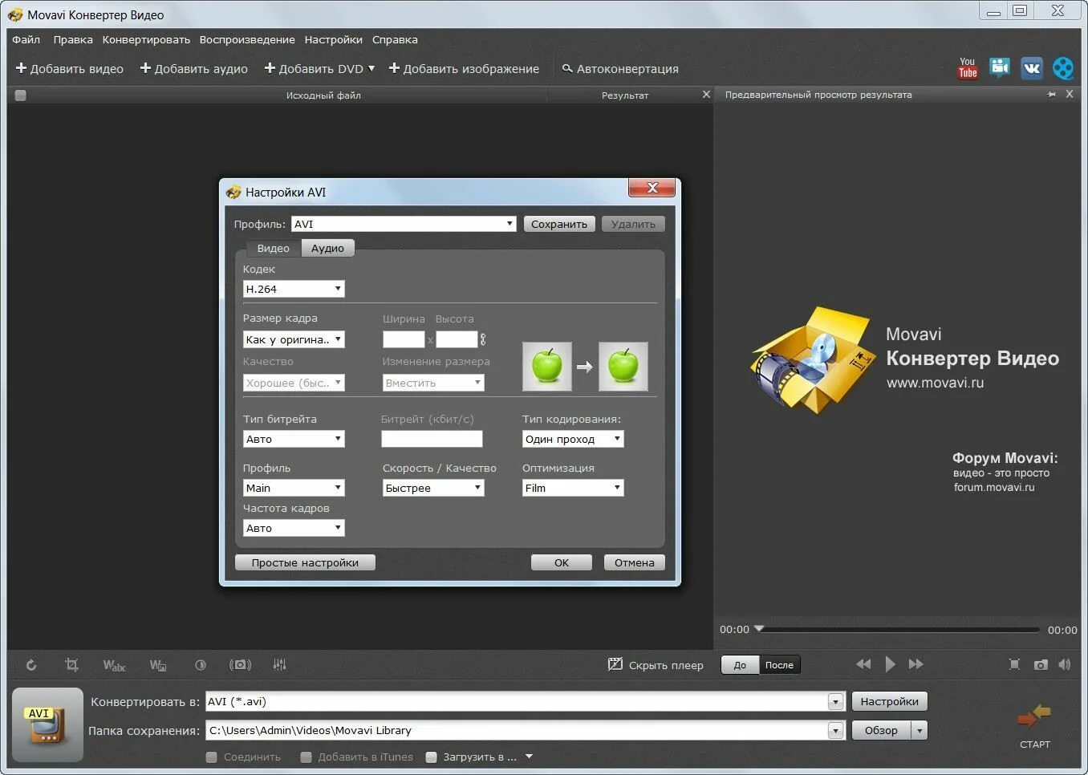
Task: Open the Speed/Quality Быстрее dropdown
Action: [x=433, y=488]
